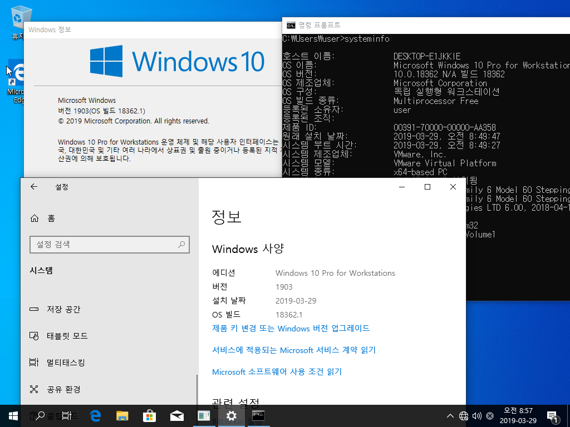The image size is (570, 427).
Task: Focus the Settings search box (설정 검색)
Action: pyautogui.click(x=110, y=245)
